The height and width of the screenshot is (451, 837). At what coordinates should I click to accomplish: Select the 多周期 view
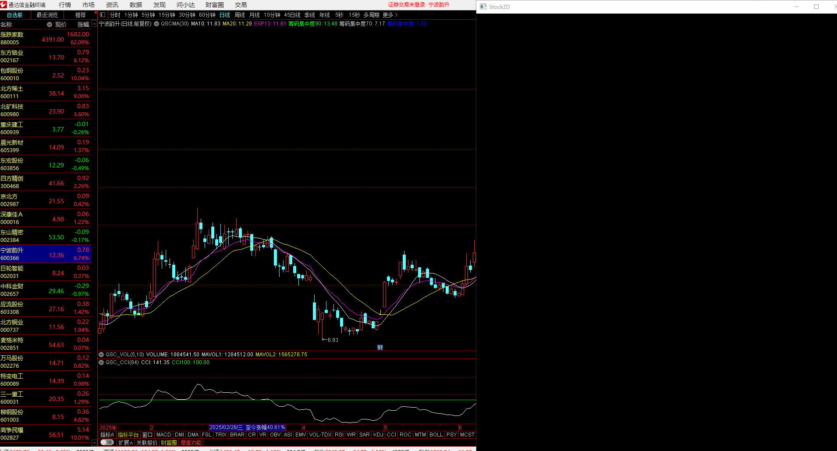click(x=371, y=15)
